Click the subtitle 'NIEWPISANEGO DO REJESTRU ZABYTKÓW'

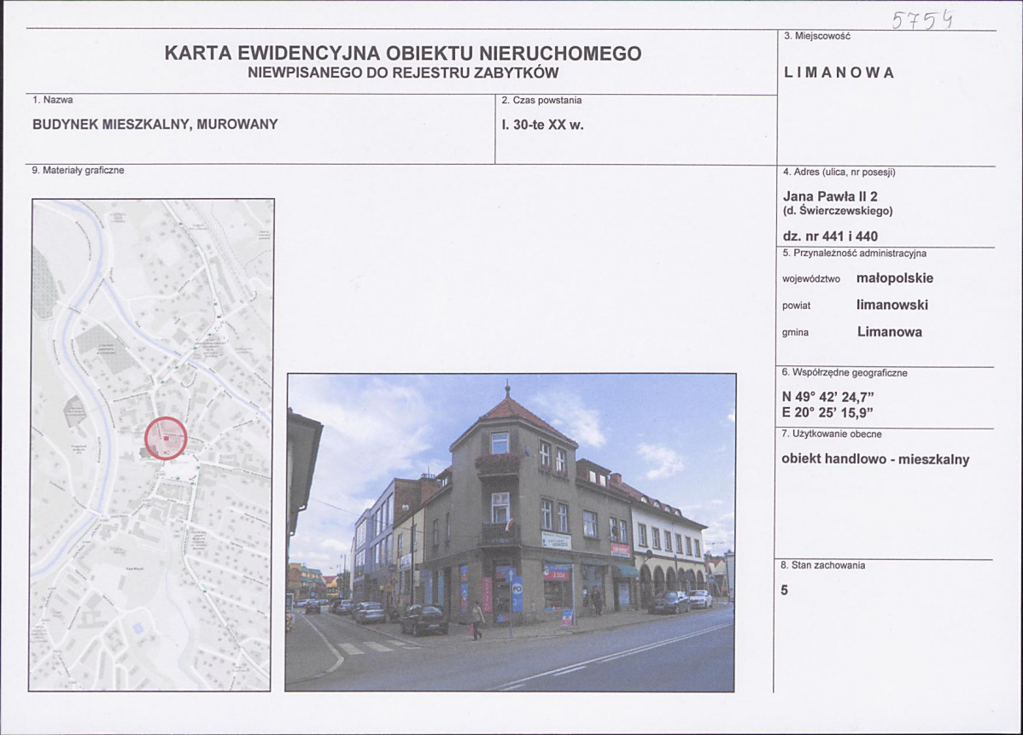click(x=403, y=73)
